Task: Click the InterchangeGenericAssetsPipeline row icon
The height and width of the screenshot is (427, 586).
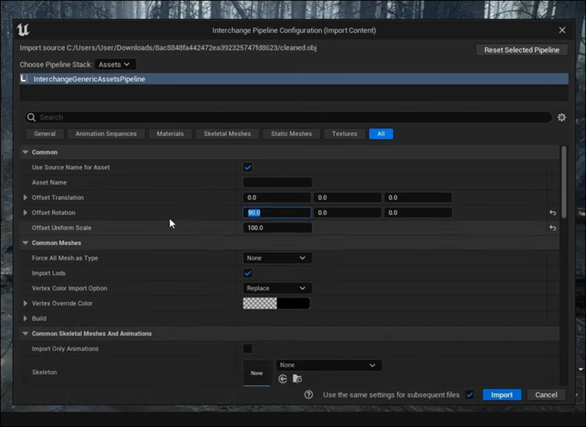Action: coord(24,79)
